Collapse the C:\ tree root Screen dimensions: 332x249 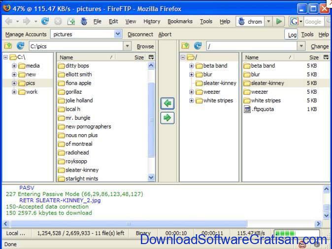click(6, 57)
